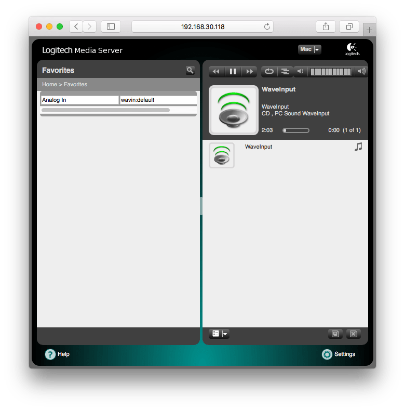
Task: Toggle Safari sidebar button
Action: (111, 27)
